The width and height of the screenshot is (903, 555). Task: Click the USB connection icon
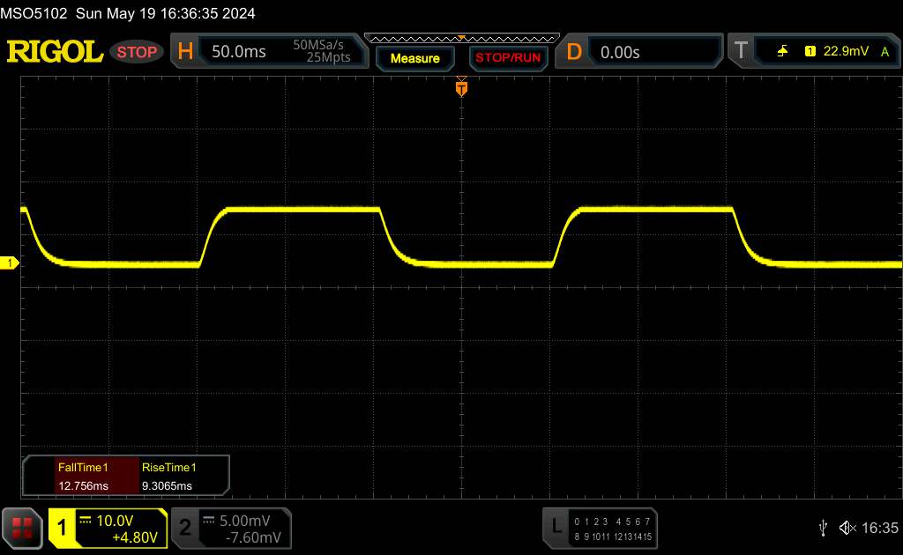(x=823, y=528)
